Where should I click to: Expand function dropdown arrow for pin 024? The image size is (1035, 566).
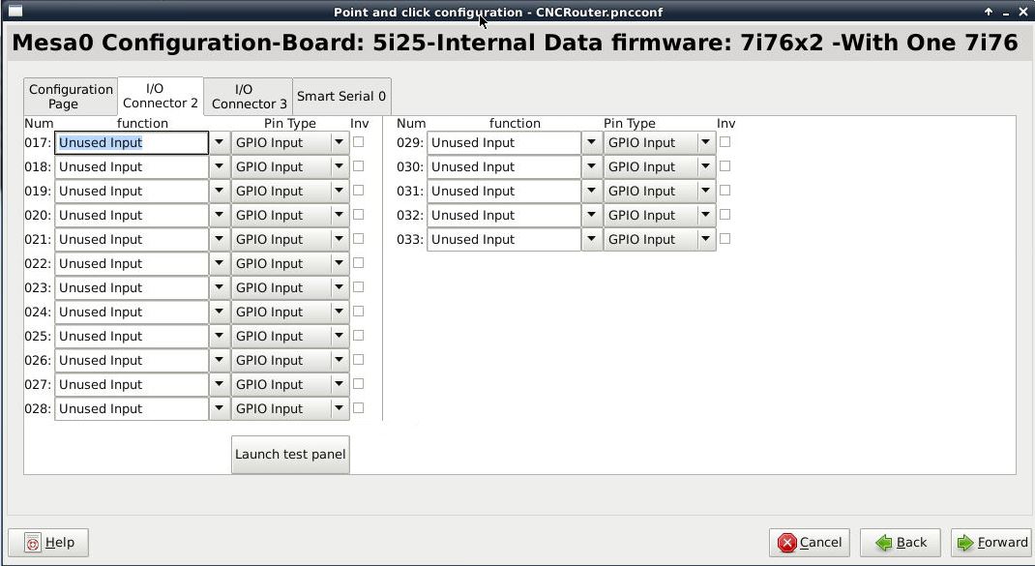220,312
